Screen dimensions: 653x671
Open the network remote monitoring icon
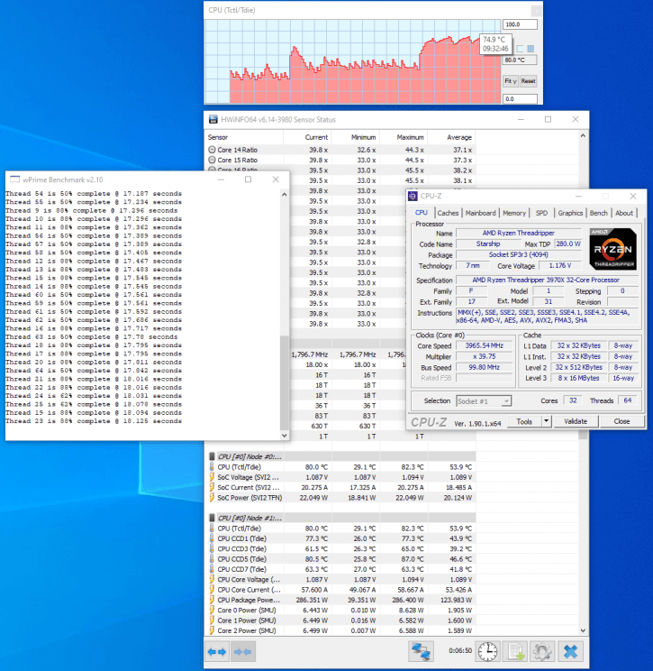click(x=419, y=650)
